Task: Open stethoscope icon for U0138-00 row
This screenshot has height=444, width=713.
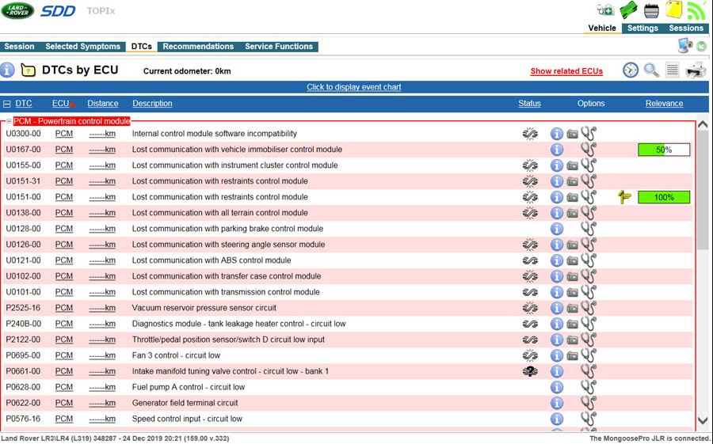Action: [589, 213]
